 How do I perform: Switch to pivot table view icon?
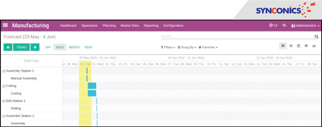(306, 46)
